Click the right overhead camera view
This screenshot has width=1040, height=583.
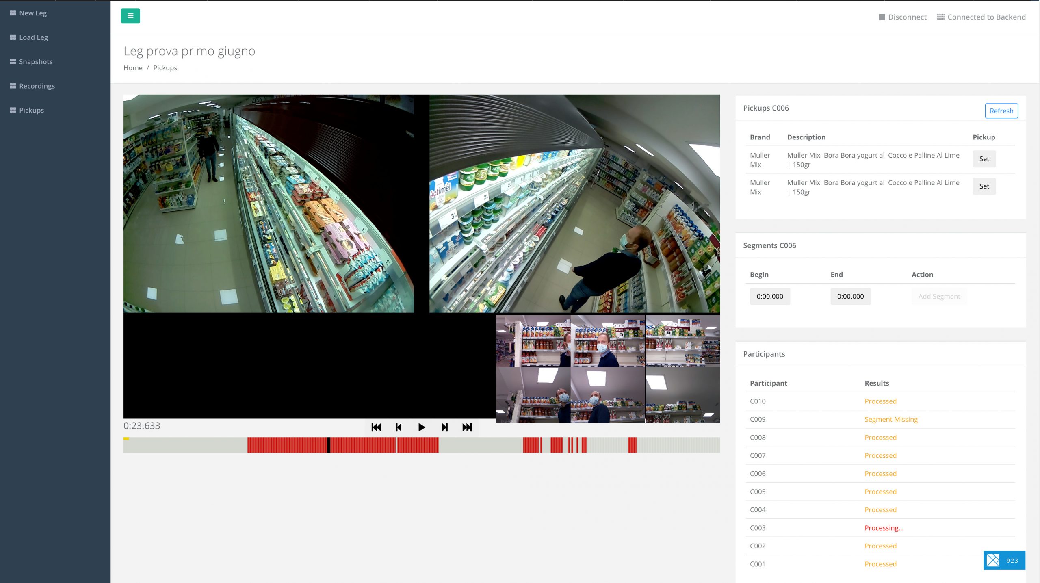click(x=574, y=204)
